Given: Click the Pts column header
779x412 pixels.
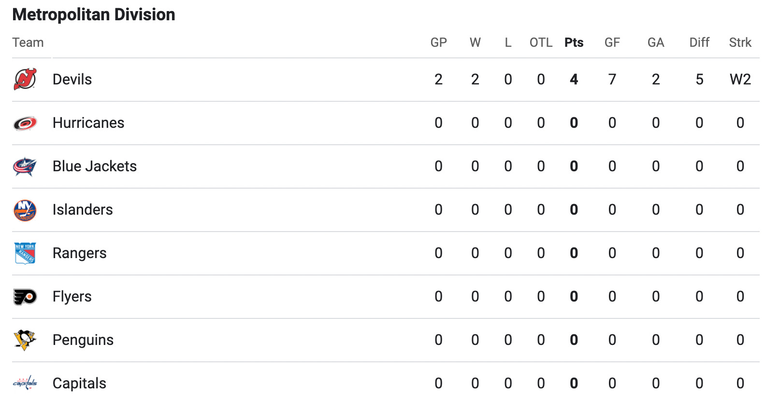Looking at the screenshot, I should point(574,42).
